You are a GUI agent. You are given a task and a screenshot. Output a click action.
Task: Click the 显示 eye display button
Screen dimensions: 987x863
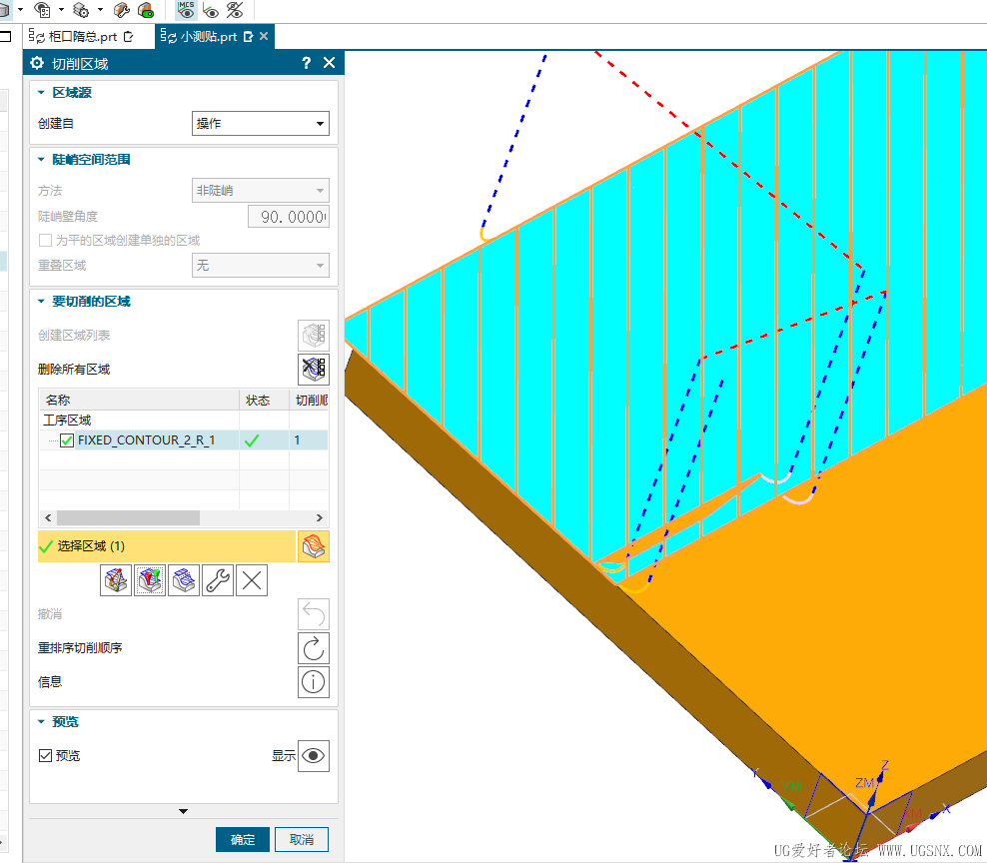pos(314,756)
